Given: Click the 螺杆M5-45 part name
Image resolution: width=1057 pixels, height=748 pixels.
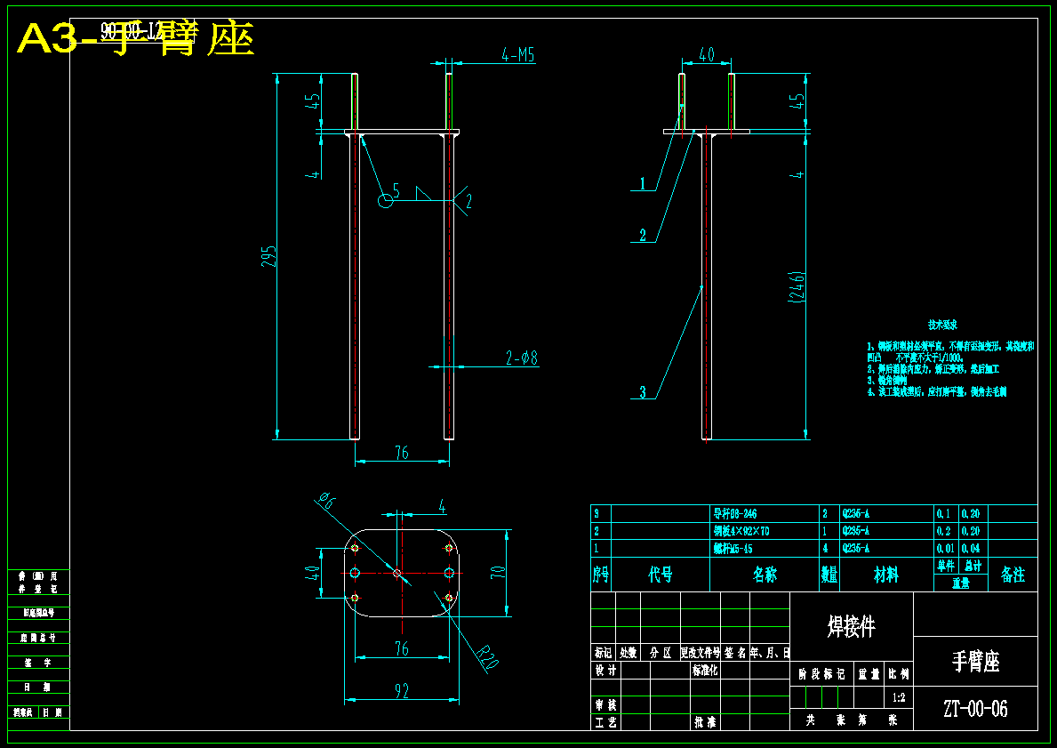Looking at the screenshot, I should click(733, 549).
